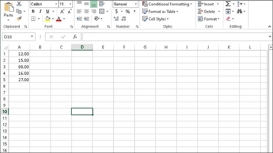Select row 10 header

click(x=4, y=112)
